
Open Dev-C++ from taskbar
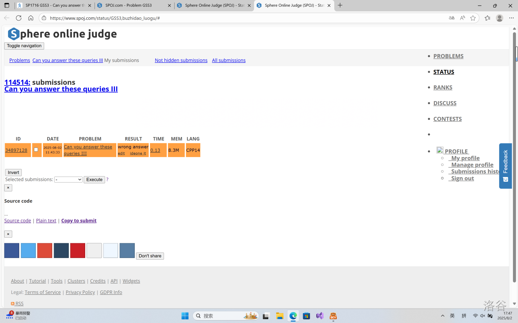coord(333,316)
